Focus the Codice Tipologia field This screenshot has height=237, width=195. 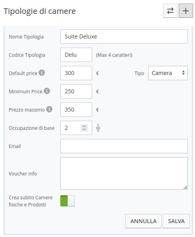(x=76, y=55)
